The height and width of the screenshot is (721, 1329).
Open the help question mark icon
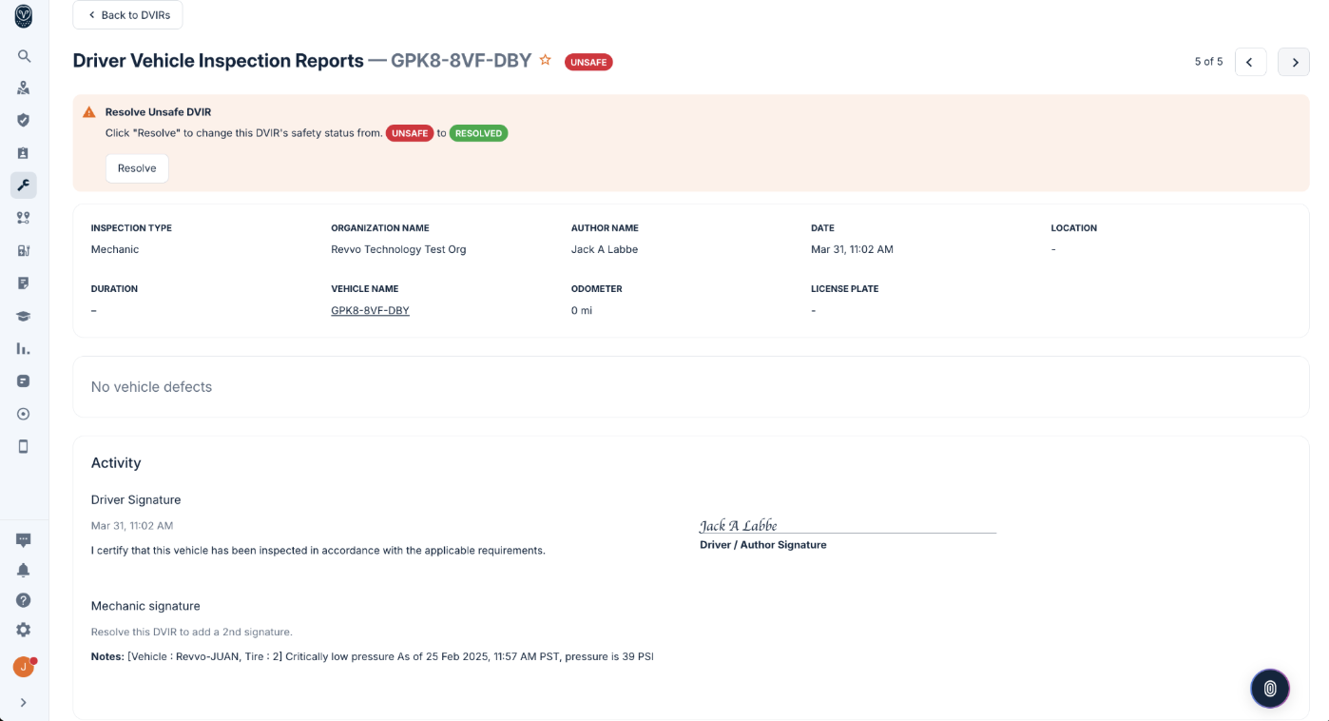pyautogui.click(x=24, y=600)
